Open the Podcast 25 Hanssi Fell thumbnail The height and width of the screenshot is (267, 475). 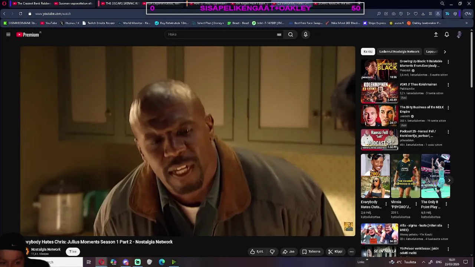click(379, 139)
